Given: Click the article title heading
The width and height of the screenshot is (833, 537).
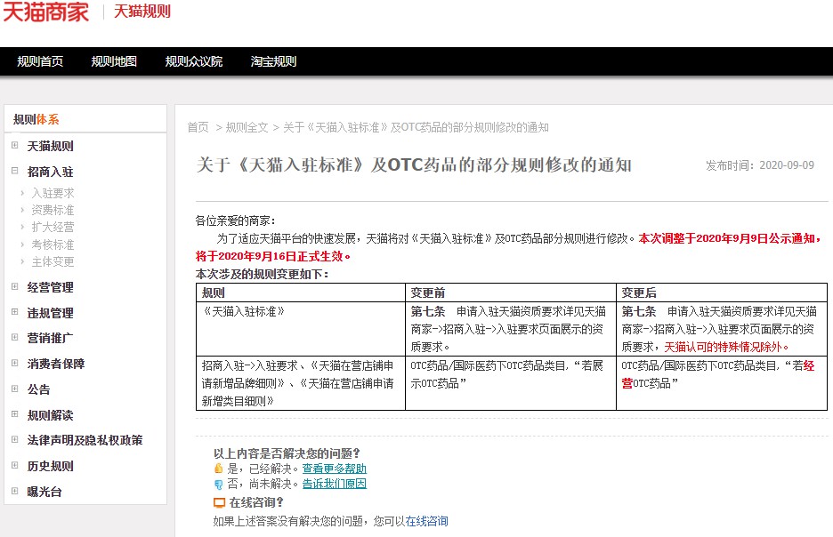Looking at the screenshot, I should coord(414,165).
